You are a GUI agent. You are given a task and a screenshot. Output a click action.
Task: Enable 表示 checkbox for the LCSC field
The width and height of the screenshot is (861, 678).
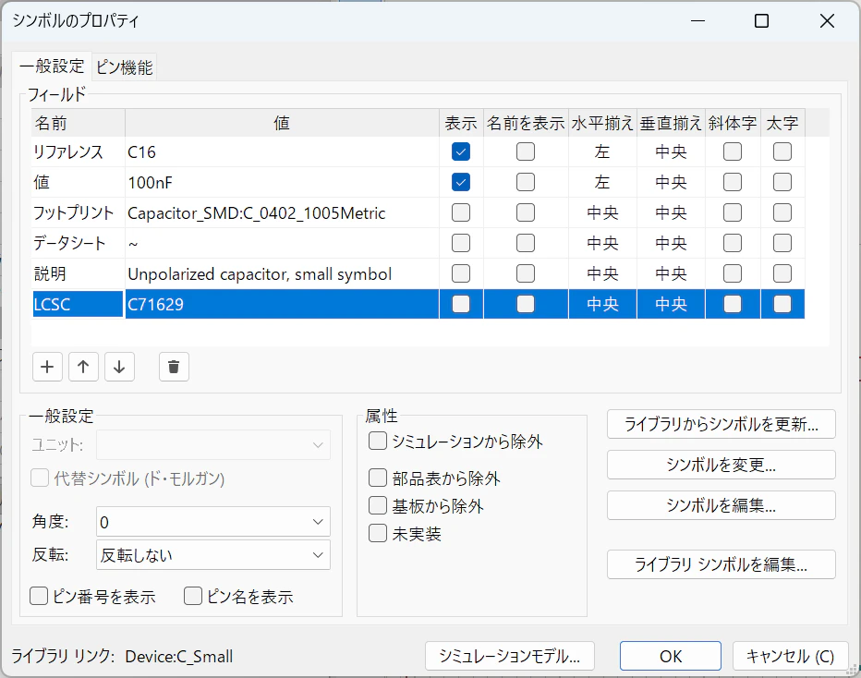461,304
